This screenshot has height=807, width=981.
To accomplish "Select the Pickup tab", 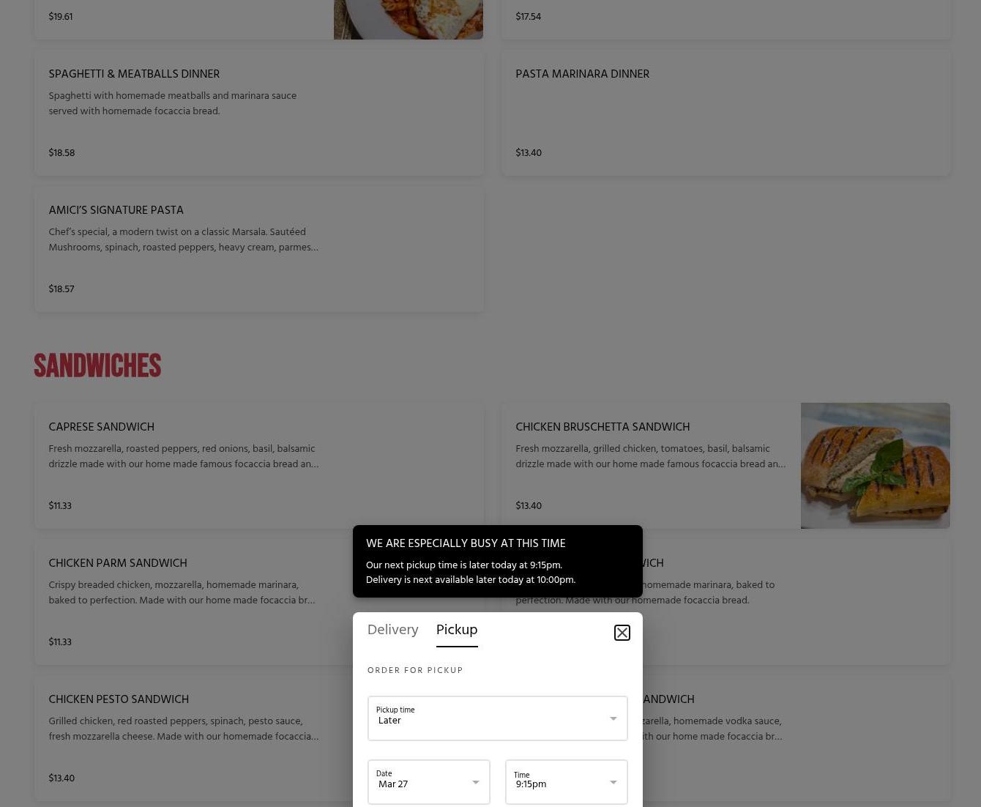I will click(x=457, y=630).
